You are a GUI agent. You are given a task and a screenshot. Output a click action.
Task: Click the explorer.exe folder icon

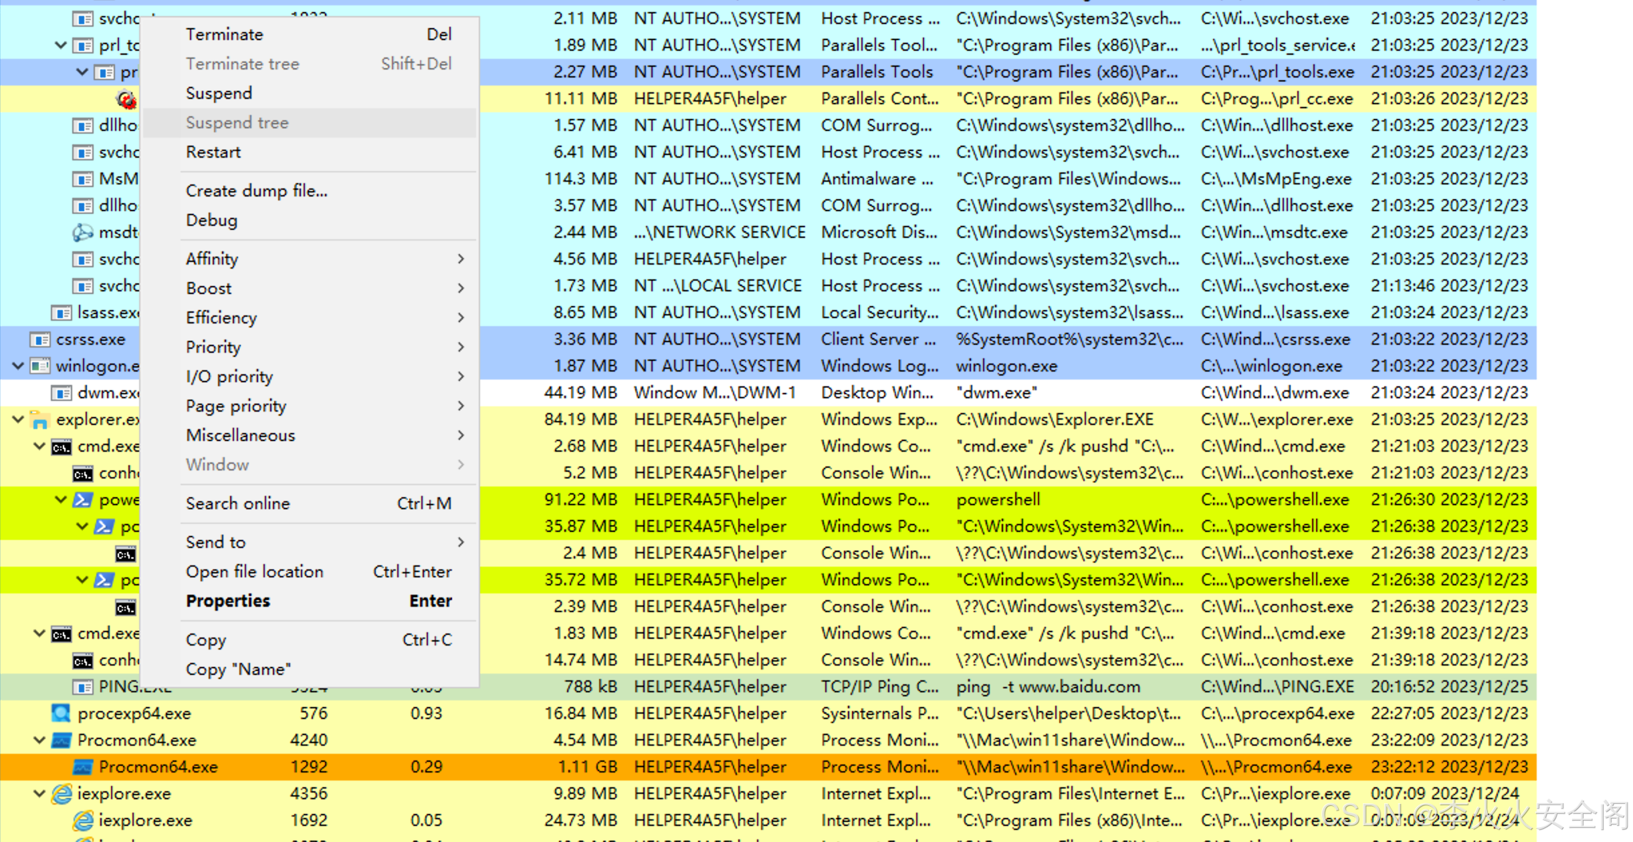point(40,420)
